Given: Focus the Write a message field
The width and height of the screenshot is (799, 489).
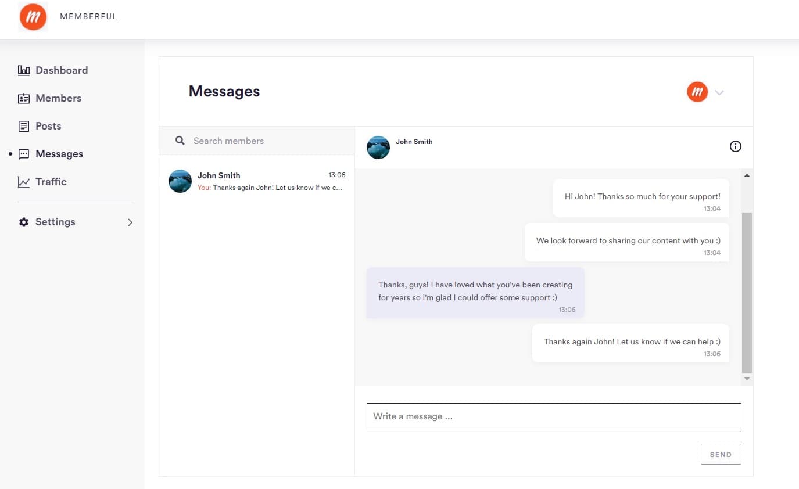Looking at the screenshot, I should click(553, 417).
